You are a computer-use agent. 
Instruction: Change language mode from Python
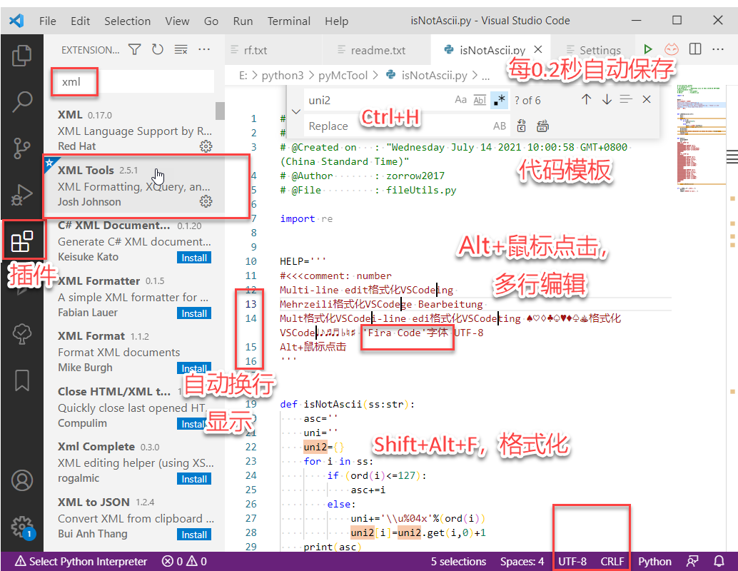654,561
